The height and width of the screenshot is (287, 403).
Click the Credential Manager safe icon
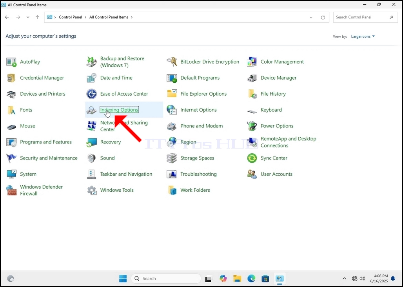[x=11, y=78]
